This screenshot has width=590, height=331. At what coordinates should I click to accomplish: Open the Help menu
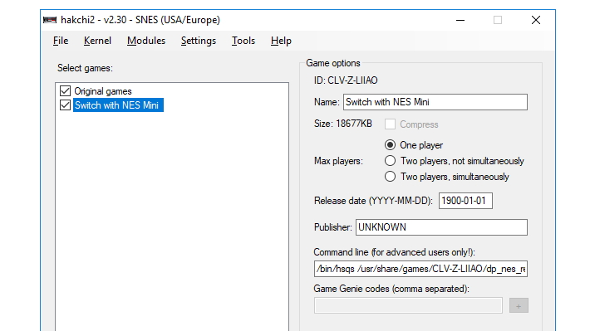point(281,41)
